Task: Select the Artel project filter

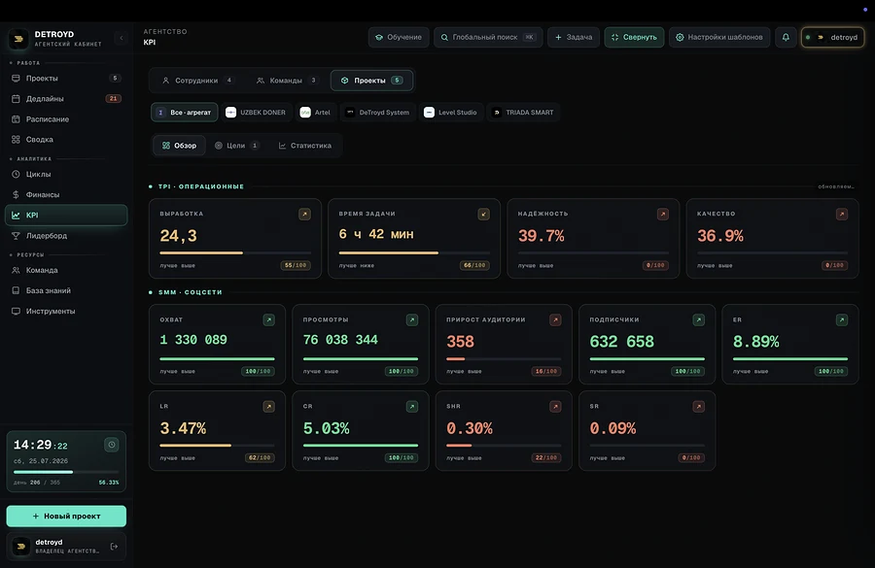Action: click(x=315, y=113)
